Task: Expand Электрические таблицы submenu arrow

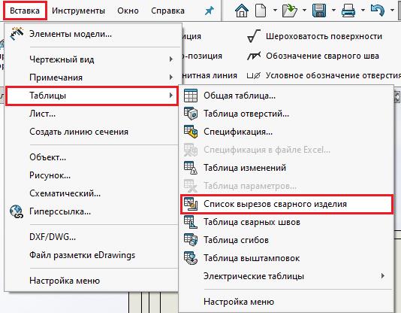Action: (x=383, y=276)
